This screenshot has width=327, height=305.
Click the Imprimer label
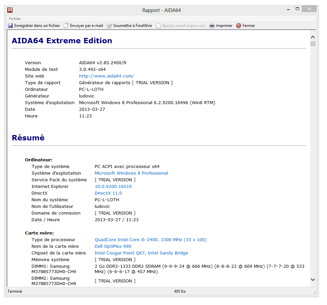[224, 26]
